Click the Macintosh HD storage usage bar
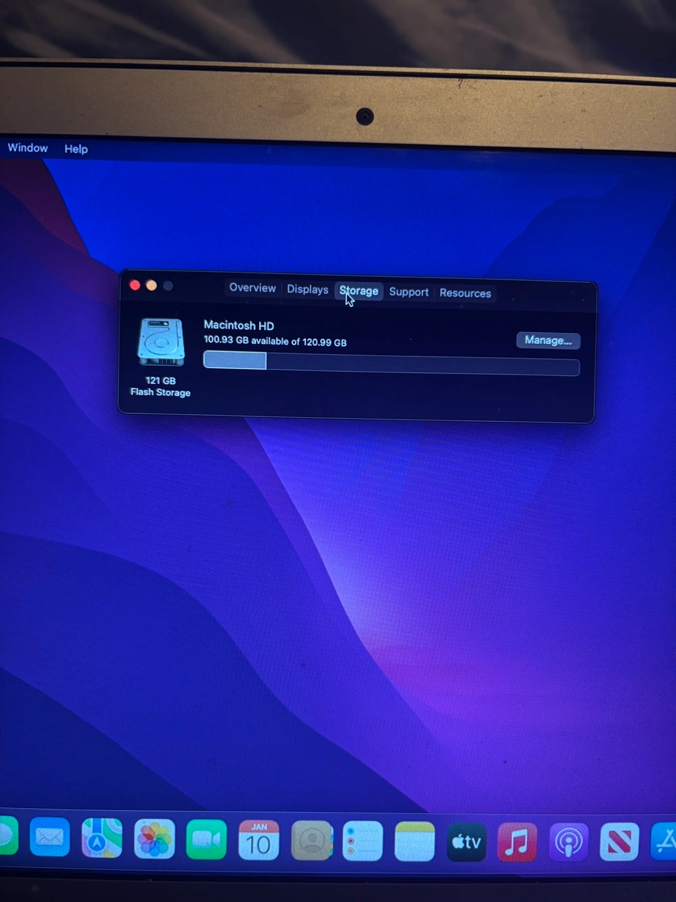676x902 pixels. (391, 363)
